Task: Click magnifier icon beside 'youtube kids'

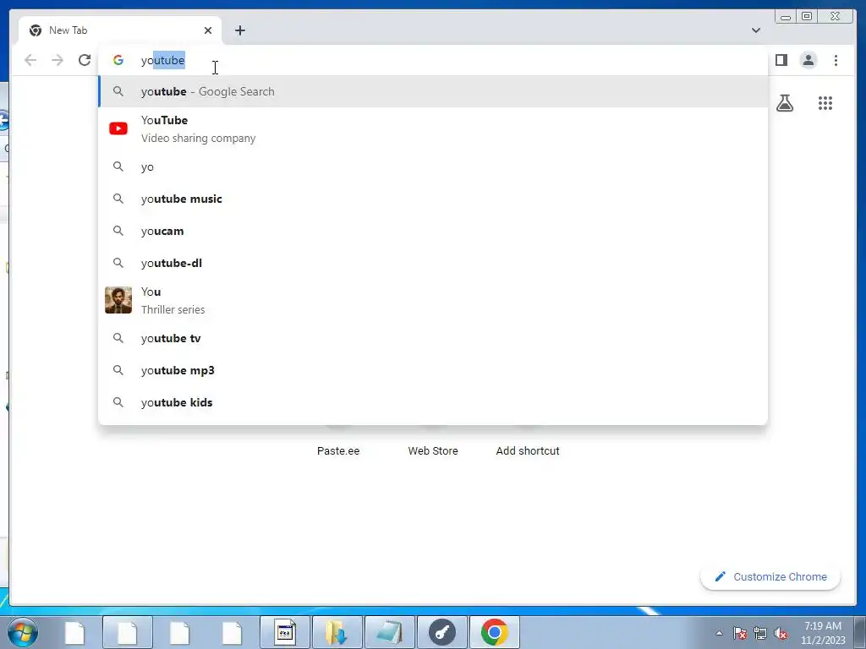Action: [118, 401]
